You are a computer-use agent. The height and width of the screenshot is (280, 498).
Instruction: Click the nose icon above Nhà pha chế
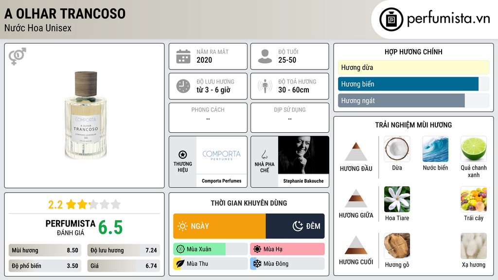point(264,155)
